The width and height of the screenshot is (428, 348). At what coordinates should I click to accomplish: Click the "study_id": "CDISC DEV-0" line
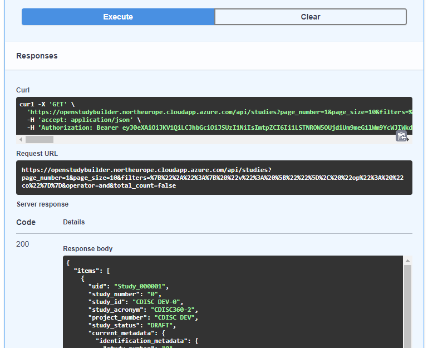pyautogui.click(x=136, y=302)
